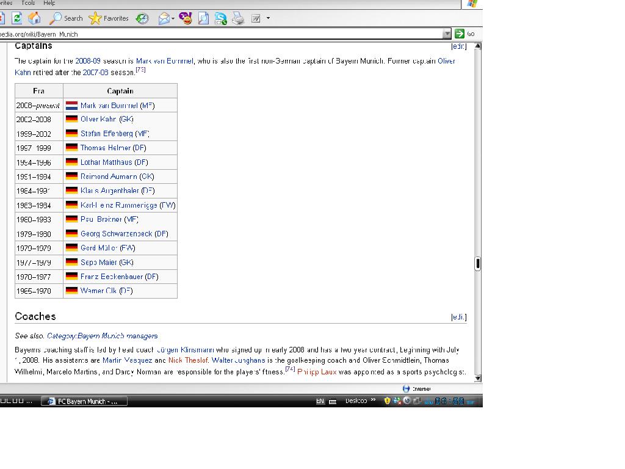
Task: Open the Search pane from toolbar
Action: 66,18
